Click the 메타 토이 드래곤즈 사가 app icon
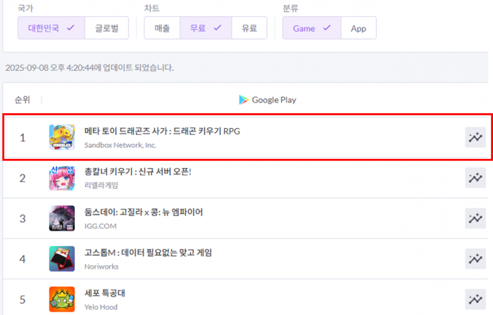This screenshot has width=493, height=315. (62, 137)
